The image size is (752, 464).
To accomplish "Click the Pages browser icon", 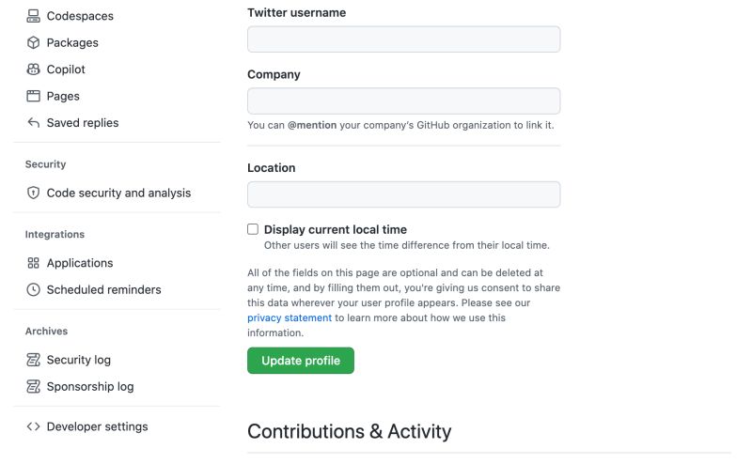I will (33, 96).
